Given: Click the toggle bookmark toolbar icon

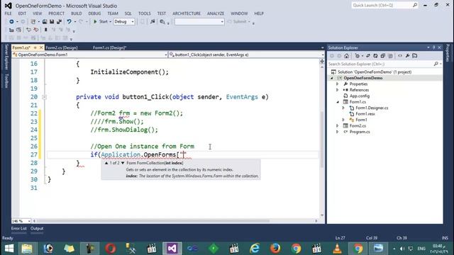Looking at the screenshot, I should 45,30.
